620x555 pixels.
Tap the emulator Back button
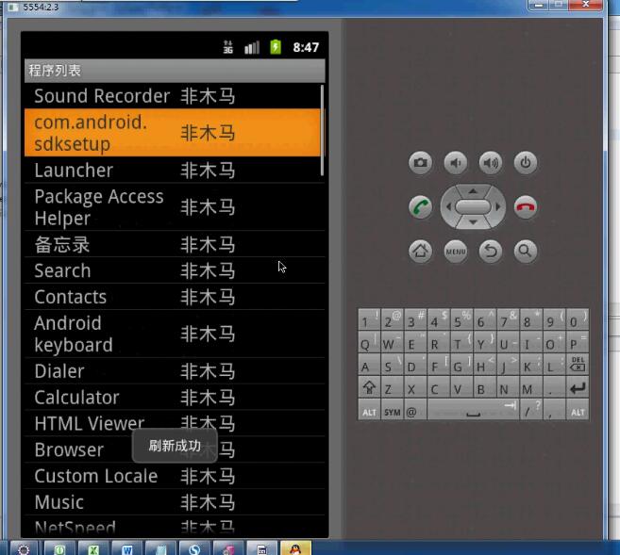pyautogui.click(x=491, y=251)
